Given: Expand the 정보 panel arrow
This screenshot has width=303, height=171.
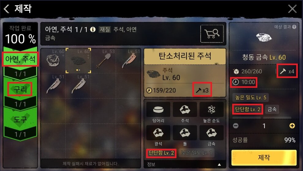Looking at the screenshot, I should pyautogui.click(x=219, y=165).
